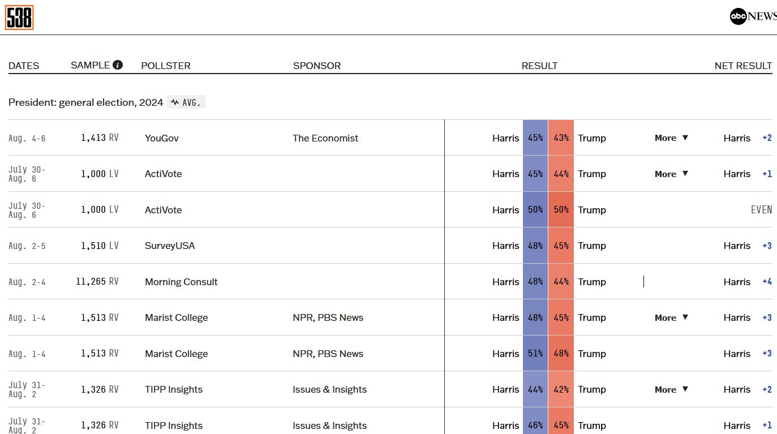
Task: Click Harris 51% cell in Marist row
Action: [x=535, y=353]
